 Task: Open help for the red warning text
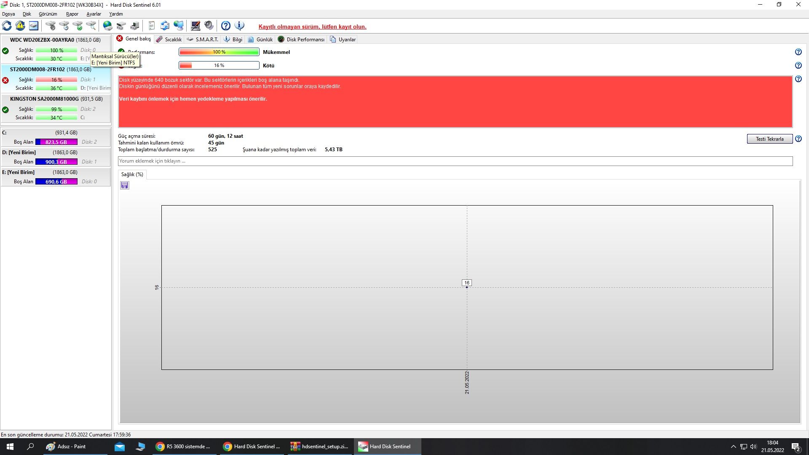point(798,79)
